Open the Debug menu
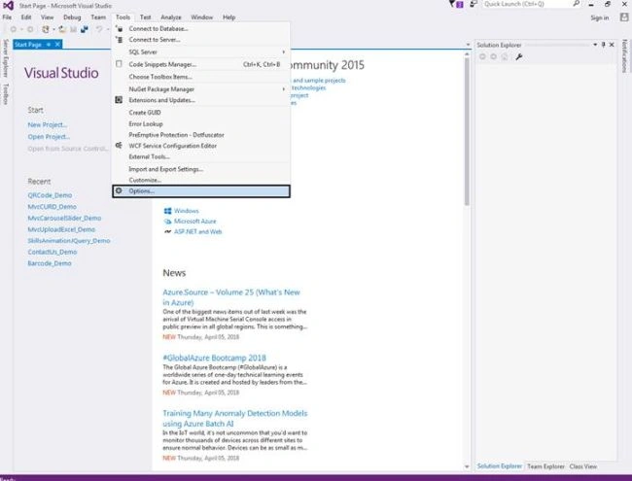Screen dimensions: 632x481 (x=72, y=17)
